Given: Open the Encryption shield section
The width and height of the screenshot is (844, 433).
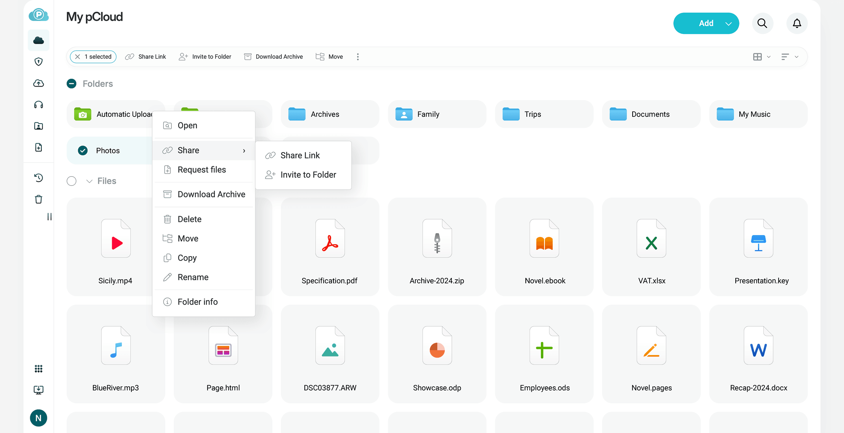Looking at the screenshot, I should (38, 62).
